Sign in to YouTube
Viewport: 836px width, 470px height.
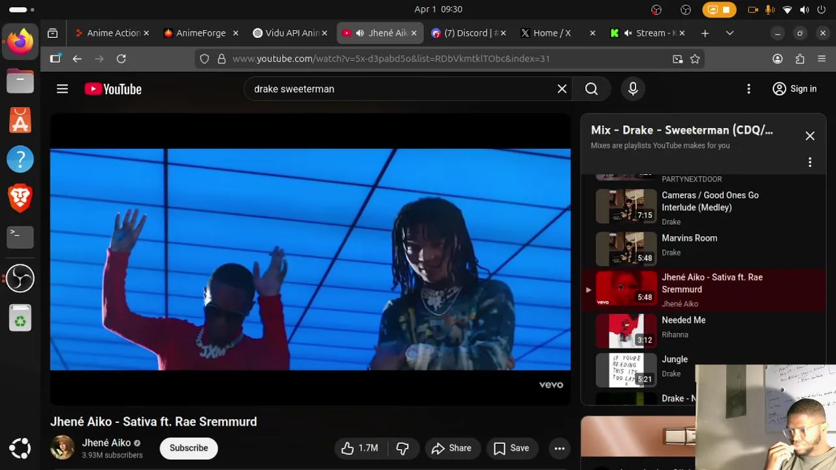tap(794, 89)
